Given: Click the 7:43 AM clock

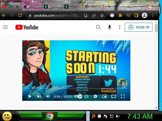Looking at the screenshot, I should (140, 116).
